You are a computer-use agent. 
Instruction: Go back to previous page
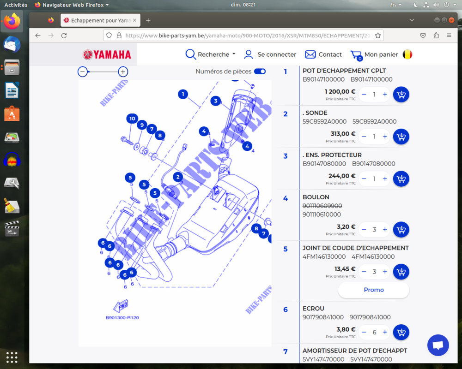(x=38, y=36)
